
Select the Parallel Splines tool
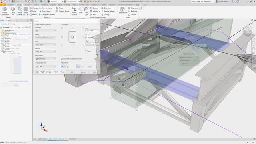pyautogui.click(x=108, y=11)
